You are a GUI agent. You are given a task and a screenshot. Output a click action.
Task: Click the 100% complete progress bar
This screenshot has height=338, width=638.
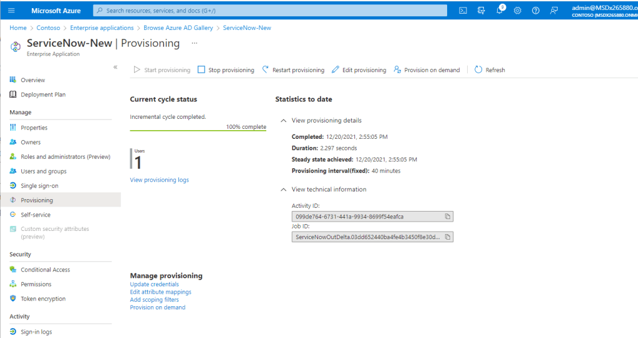[198, 131]
